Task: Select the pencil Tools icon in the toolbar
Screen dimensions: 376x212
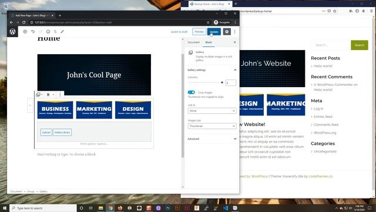Action: (62, 32)
